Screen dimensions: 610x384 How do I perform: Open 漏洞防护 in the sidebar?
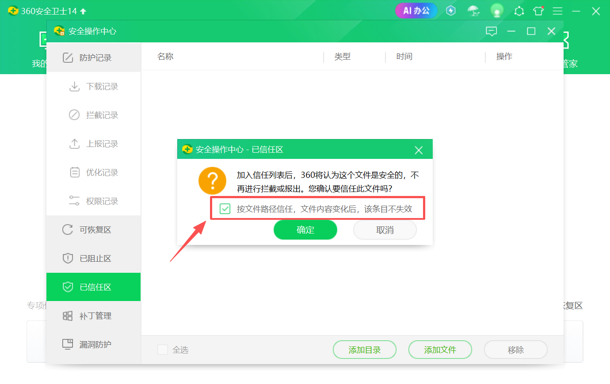pos(94,344)
